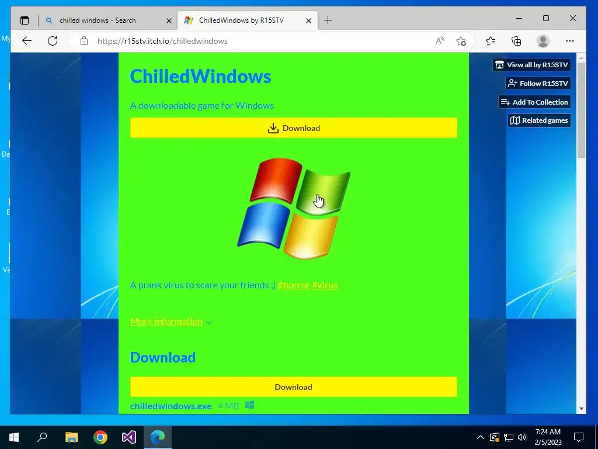Open the volume control tray icon
Screen dimensions: 598x449
(522, 437)
